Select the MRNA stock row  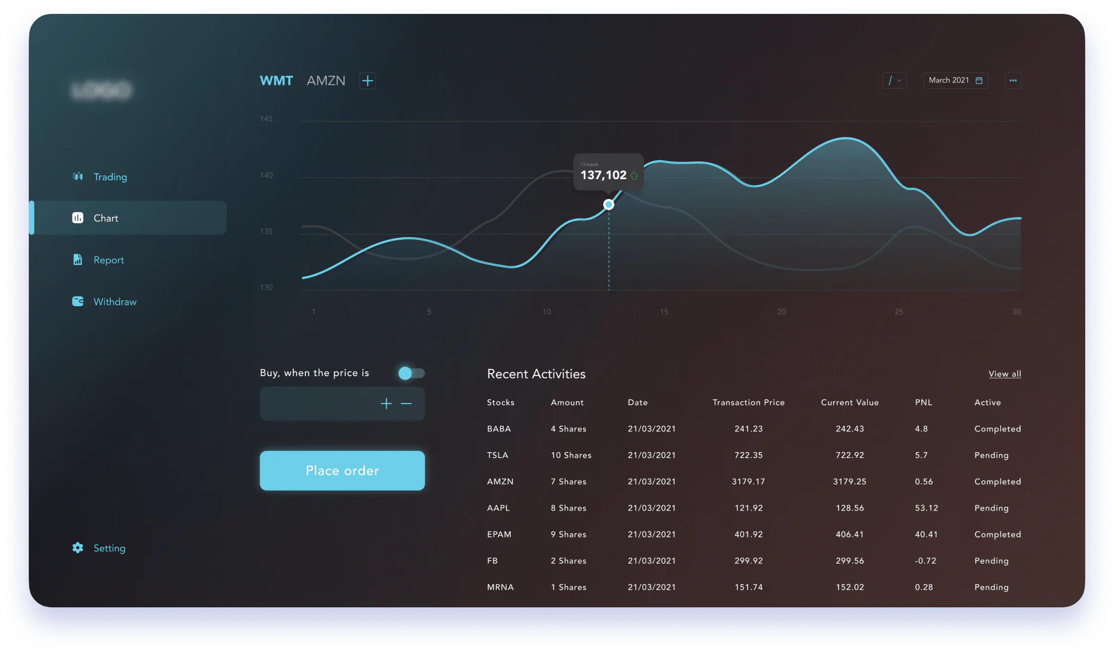point(754,587)
